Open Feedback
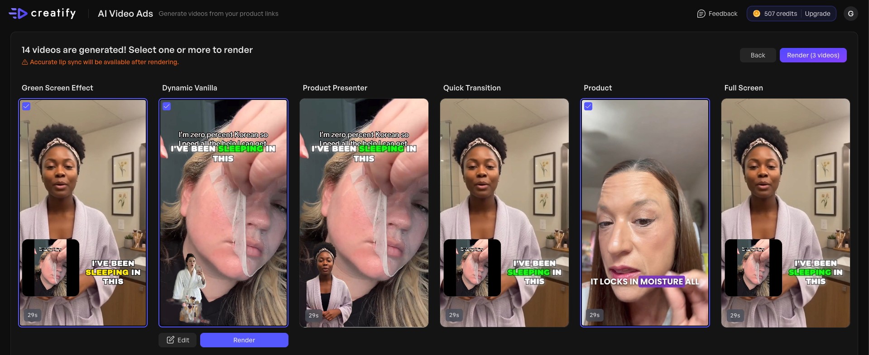The width and height of the screenshot is (869, 355). 717,14
